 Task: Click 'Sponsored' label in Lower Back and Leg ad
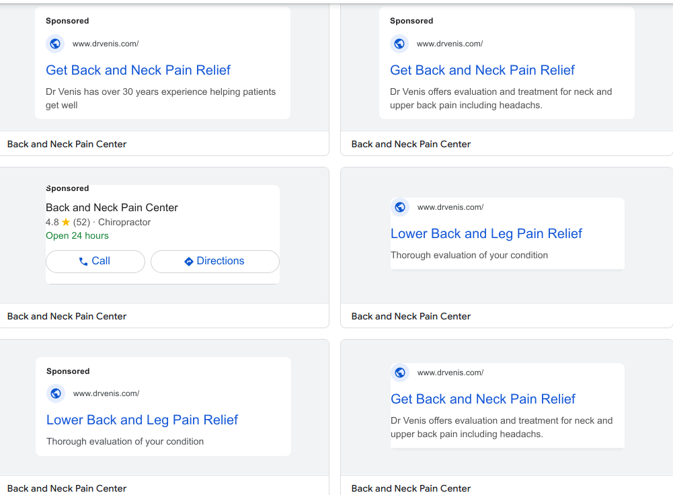[x=68, y=371]
